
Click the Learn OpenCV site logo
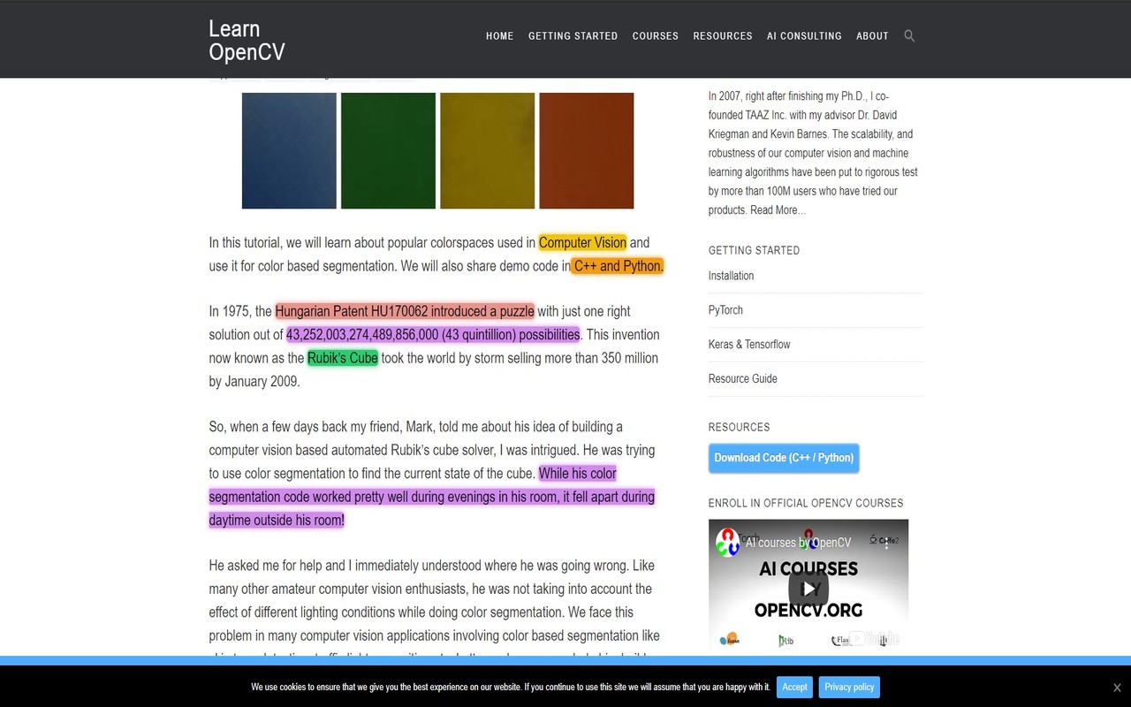(247, 41)
